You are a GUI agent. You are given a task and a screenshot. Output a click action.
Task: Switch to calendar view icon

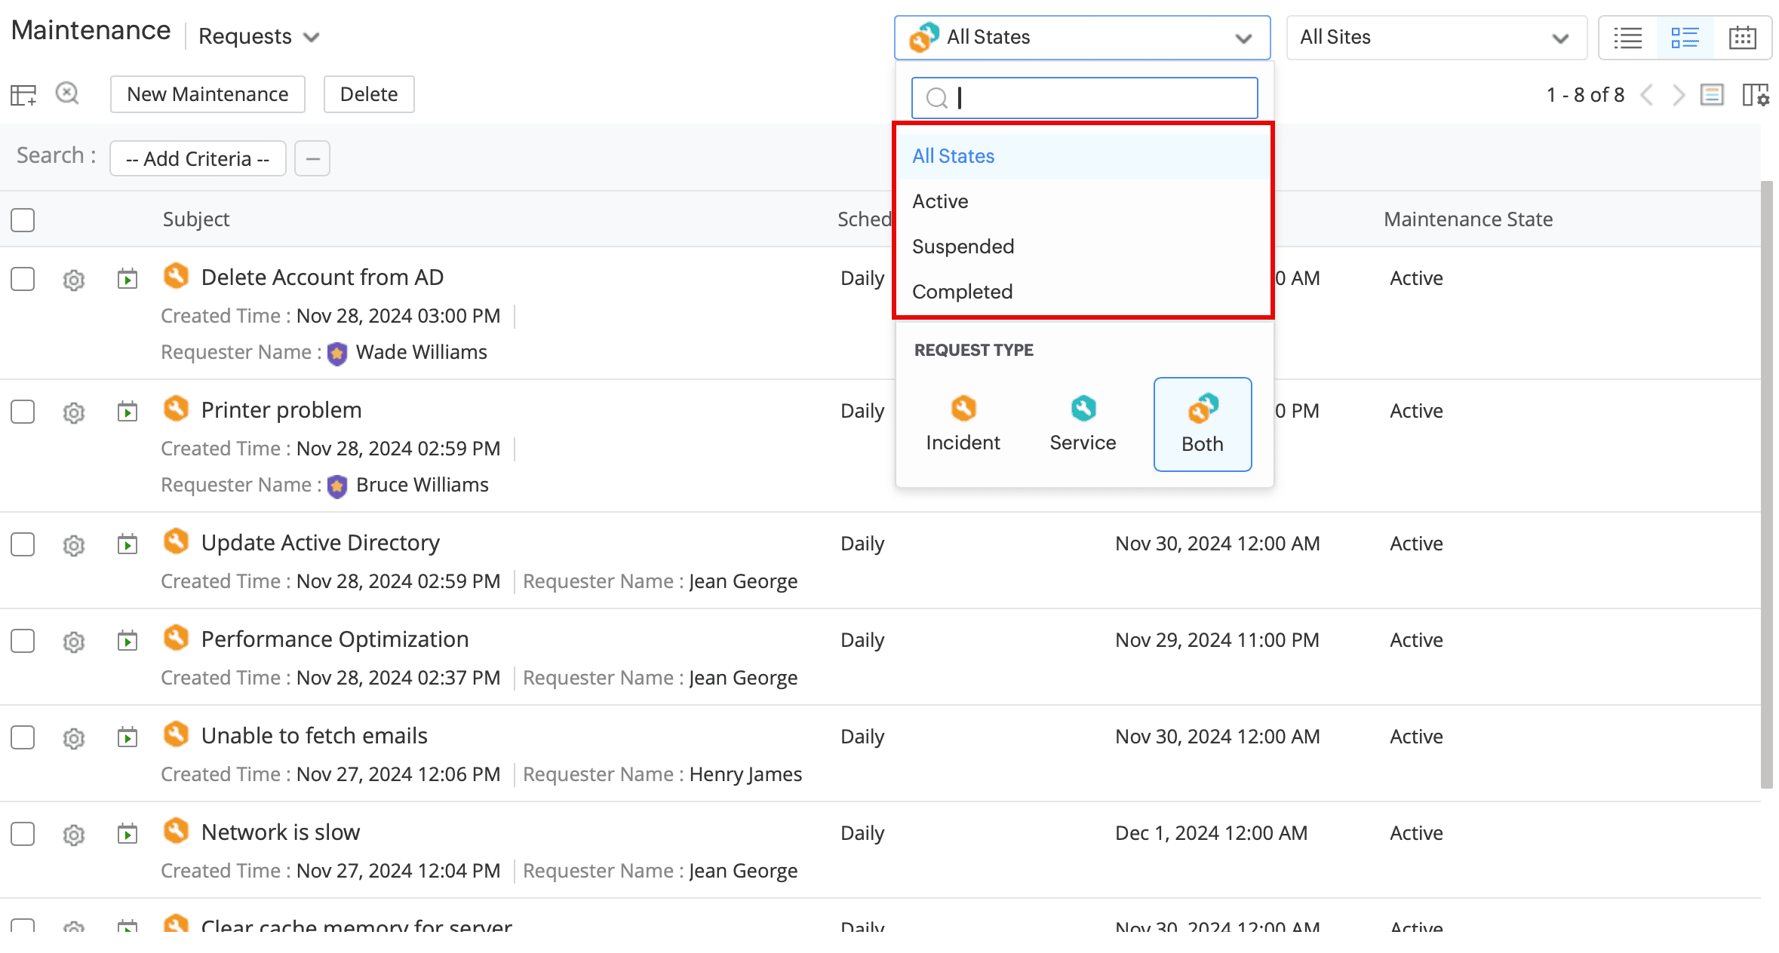coord(1742,37)
